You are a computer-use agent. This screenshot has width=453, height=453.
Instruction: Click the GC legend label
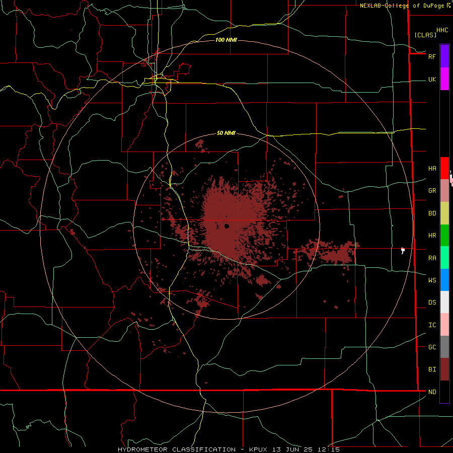pos(432,347)
